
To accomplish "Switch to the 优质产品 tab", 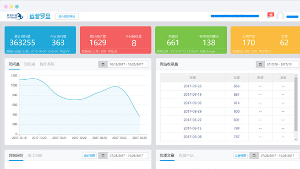I will pos(186,155).
